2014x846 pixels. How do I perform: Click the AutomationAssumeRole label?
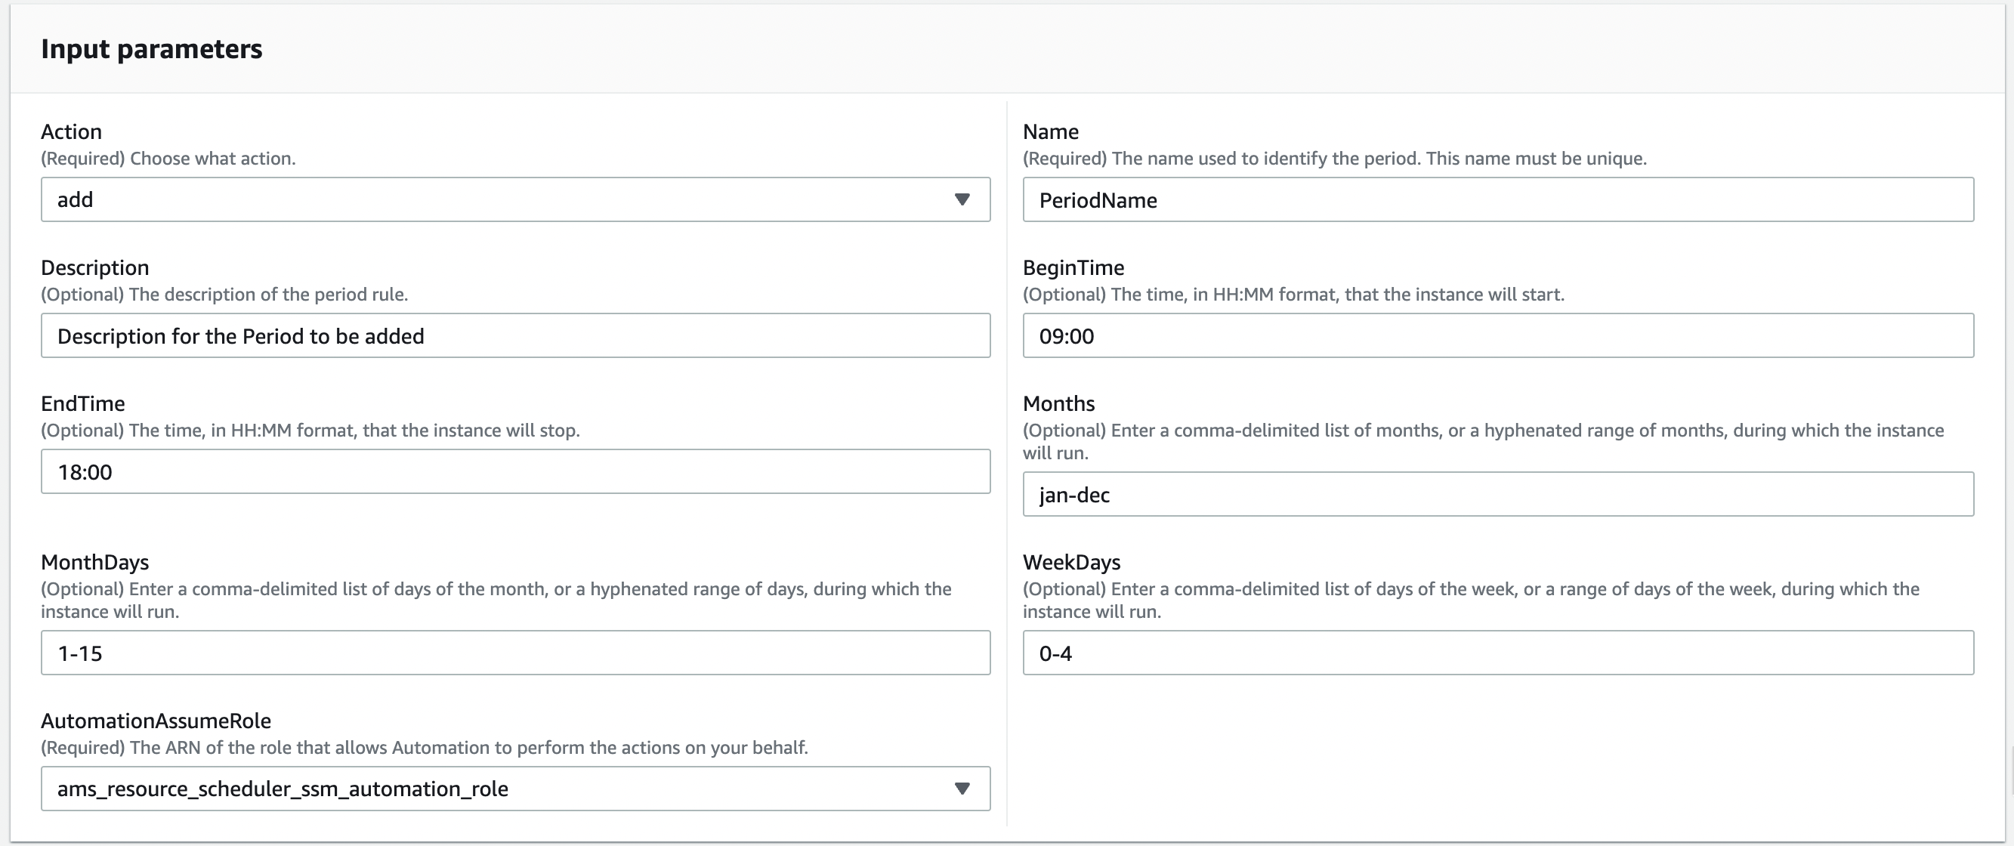click(156, 720)
